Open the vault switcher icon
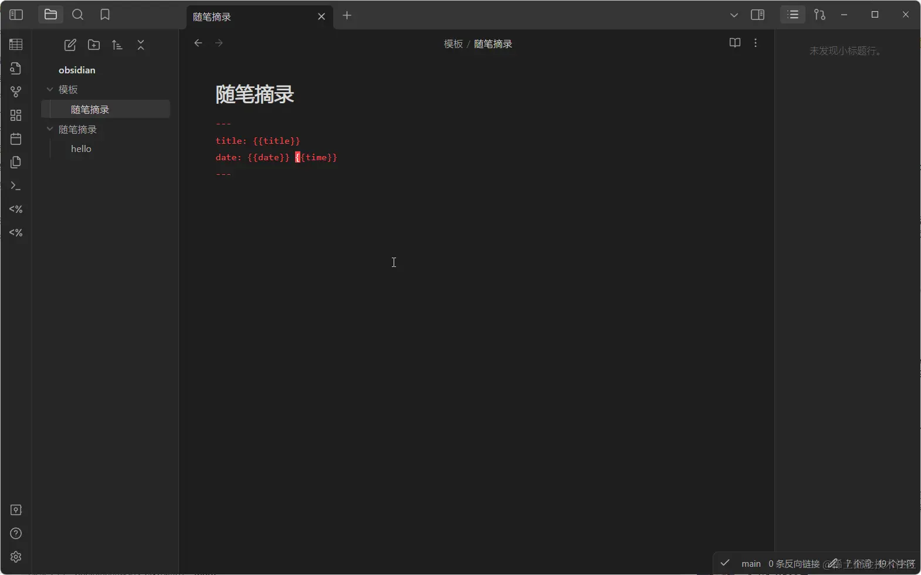Screen dimensions: 921x575 16,510
